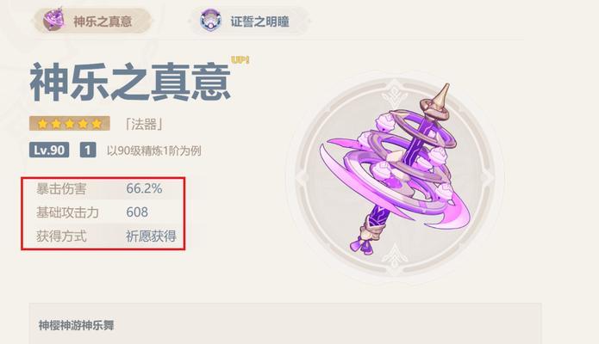The width and height of the screenshot is (599, 344).
Task: Click the golden UP! label
Action: [x=240, y=60]
